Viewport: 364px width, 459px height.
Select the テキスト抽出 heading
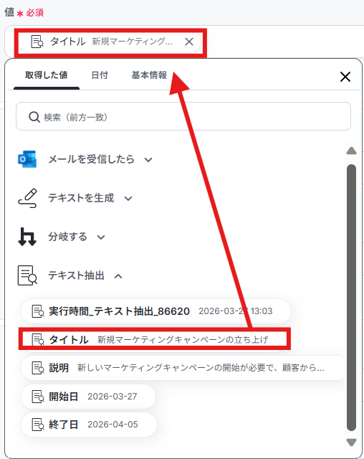coord(76,275)
